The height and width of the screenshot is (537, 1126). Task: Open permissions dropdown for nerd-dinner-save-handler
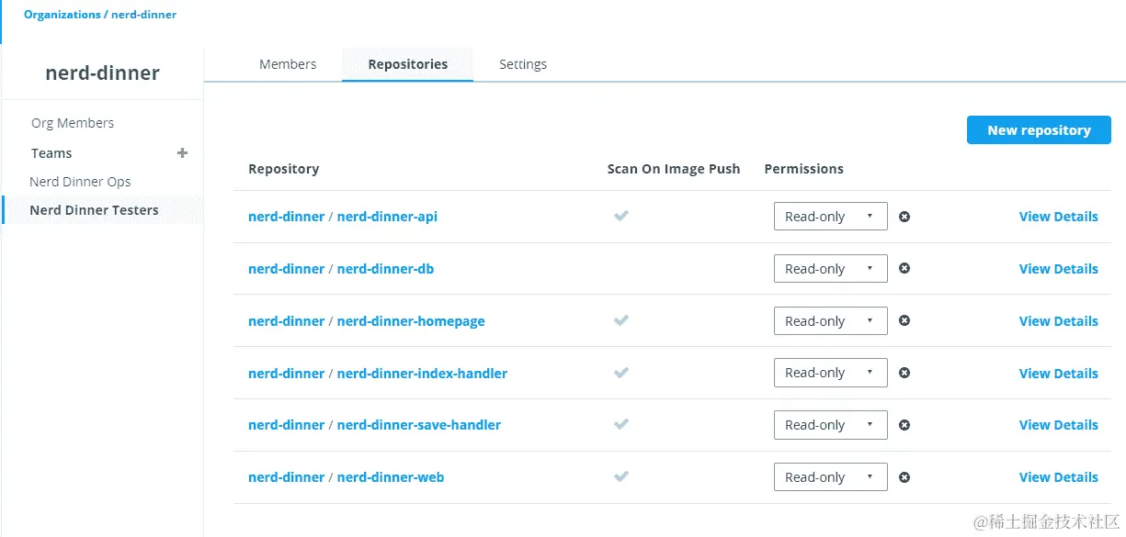(x=830, y=425)
